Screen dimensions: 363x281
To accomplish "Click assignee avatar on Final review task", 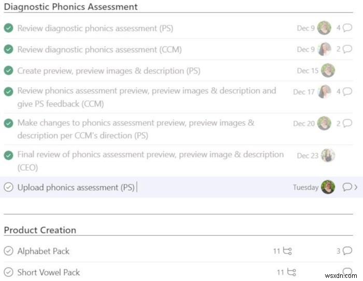I will pos(328,155).
